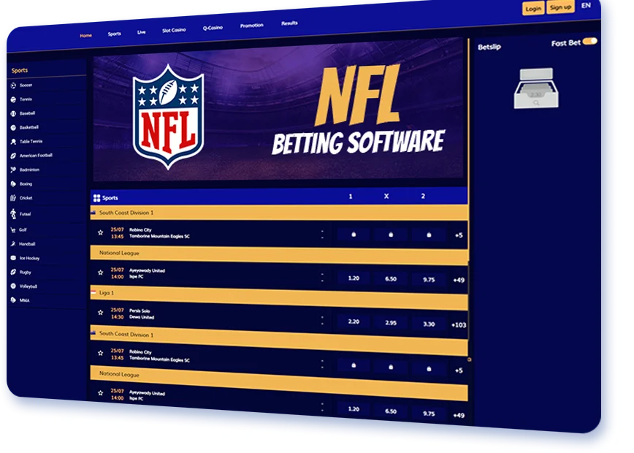
Task: Open Slot Casino from the navigation bar
Action: [174, 30]
